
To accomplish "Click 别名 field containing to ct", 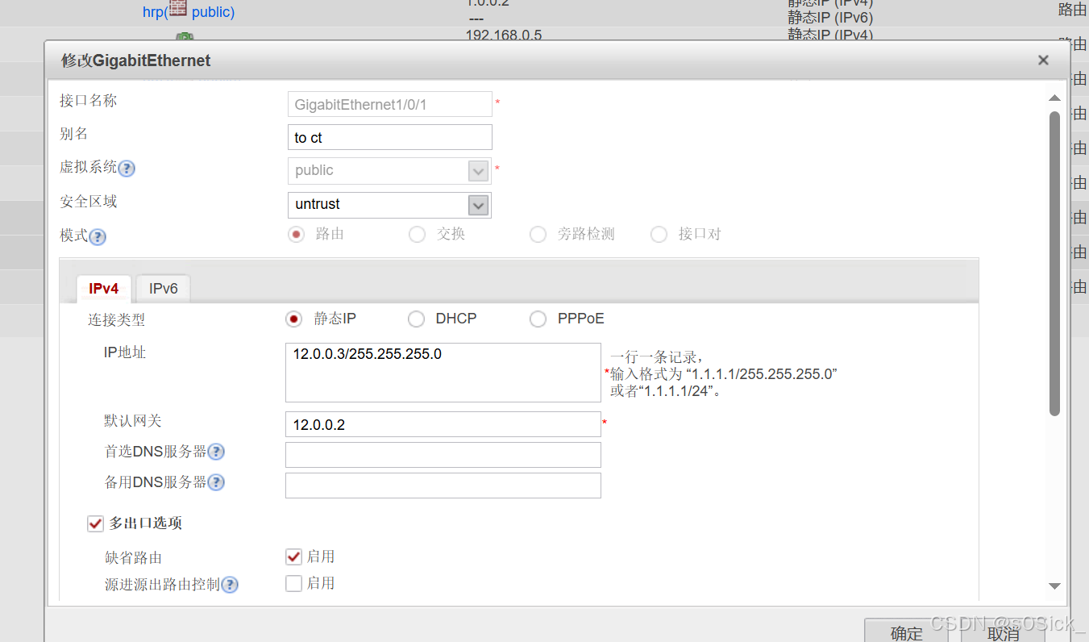I will (389, 137).
